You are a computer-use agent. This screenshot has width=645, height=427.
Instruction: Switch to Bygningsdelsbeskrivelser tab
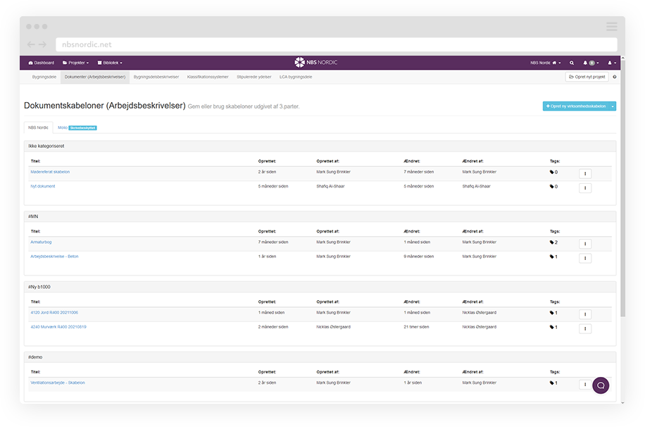pos(156,77)
